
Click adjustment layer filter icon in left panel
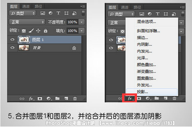click(50, 13)
